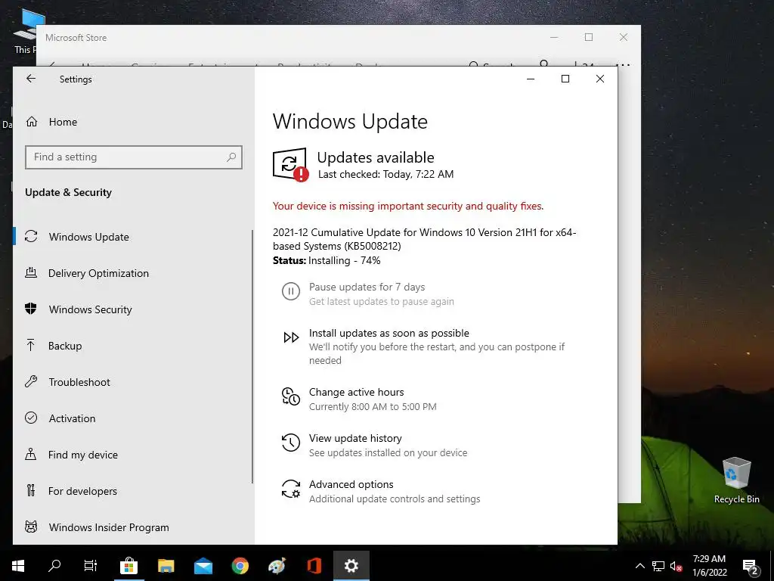774x581 pixels.
Task: Click the Settings back arrow
Action: coord(31,79)
